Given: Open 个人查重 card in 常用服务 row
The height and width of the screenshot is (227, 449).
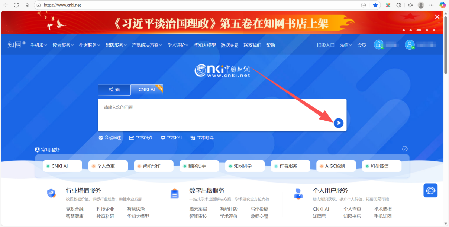Looking at the screenshot, I should click(108, 166).
